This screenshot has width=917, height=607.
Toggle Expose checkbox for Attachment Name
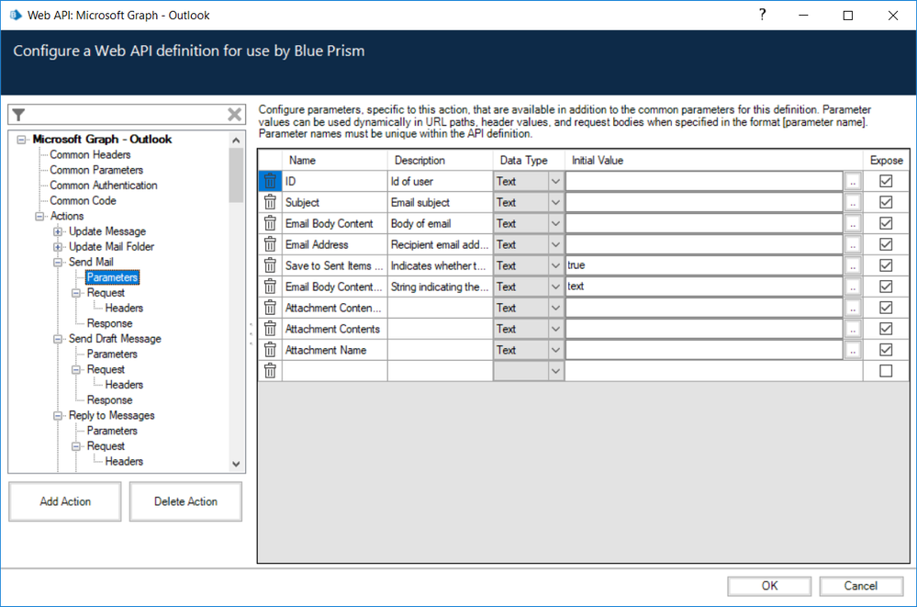pyautogui.click(x=886, y=350)
